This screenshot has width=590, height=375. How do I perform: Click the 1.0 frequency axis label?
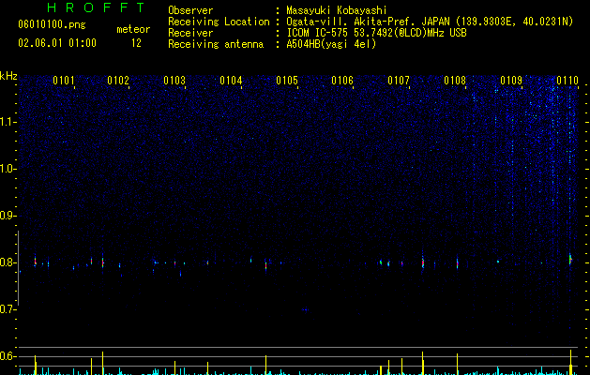point(8,169)
